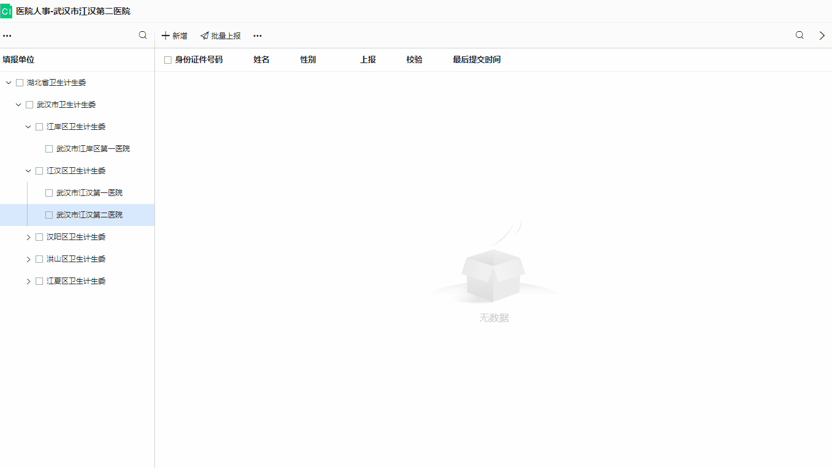The height and width of the screenshot is (468, 832).
Task: Click the 新增 button to add a record
Action: point(174,36)
